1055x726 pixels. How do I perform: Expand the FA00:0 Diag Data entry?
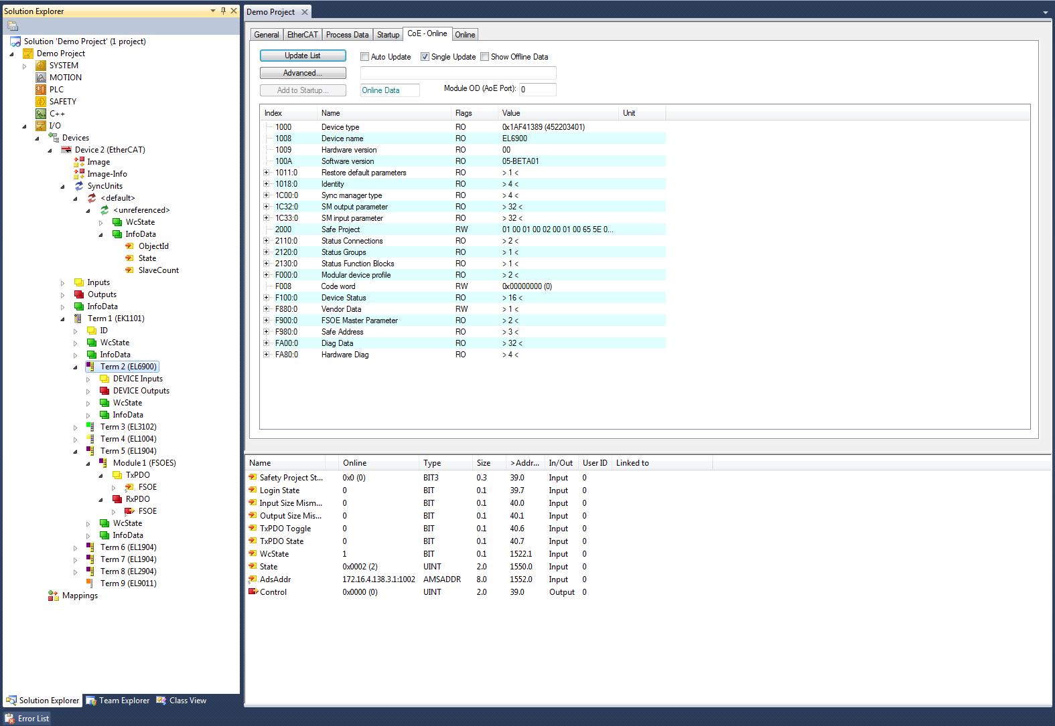(267, 343)
